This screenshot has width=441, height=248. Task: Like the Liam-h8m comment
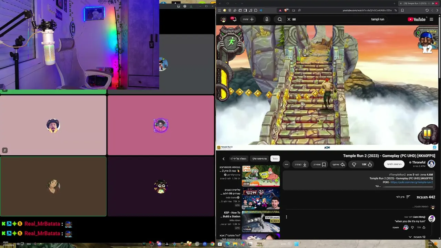[424, 227]
